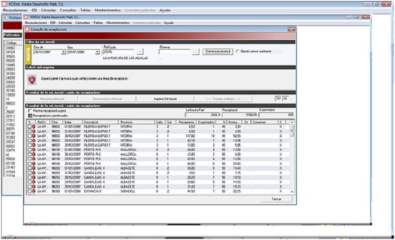Untick the Recaptacions confirmades checkbox
The height and width of the screenshot is (240, 395).
click(30, 116)
